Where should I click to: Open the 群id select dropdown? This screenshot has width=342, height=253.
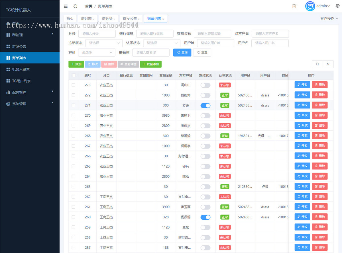(97, 52)
